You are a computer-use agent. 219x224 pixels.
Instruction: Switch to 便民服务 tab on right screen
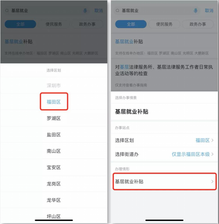(164, 24)
